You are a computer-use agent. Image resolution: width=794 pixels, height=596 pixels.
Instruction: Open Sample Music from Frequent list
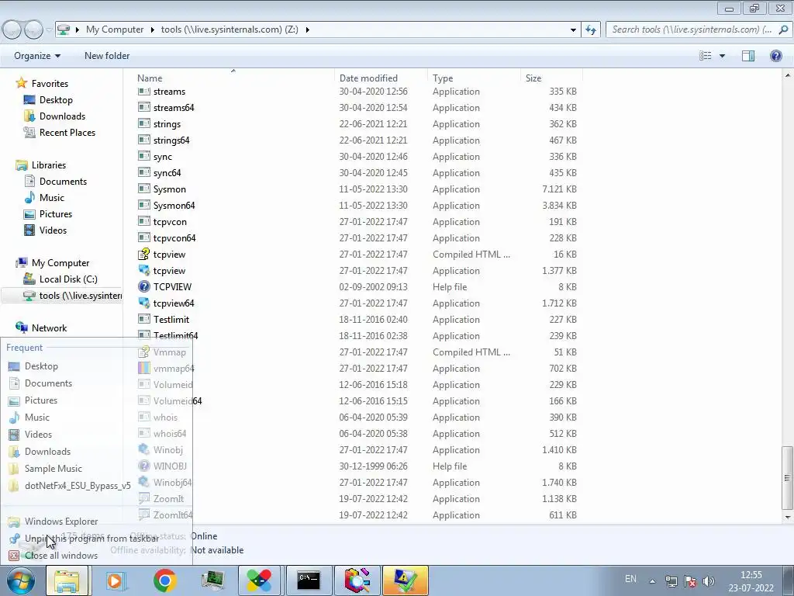coord(54,468)
